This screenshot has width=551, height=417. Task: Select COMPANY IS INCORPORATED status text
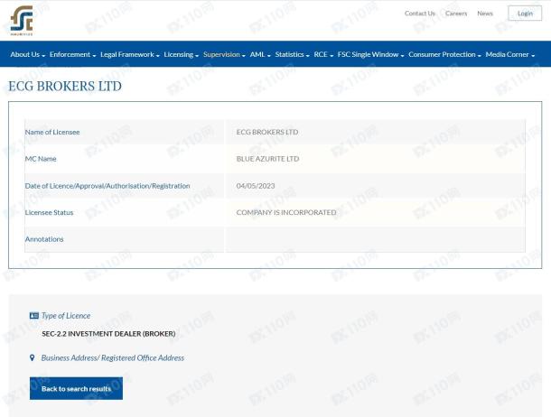(286, 212)
